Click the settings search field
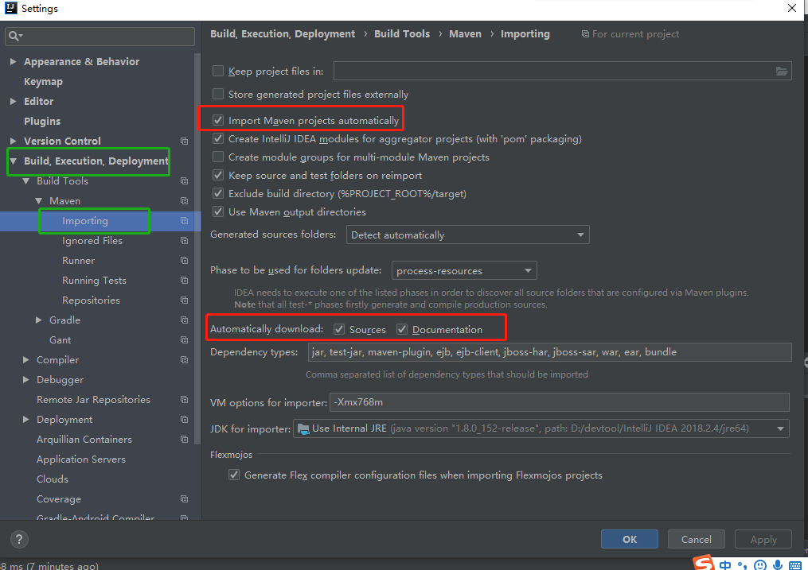Screen dimensions: 808x570 click(x=100, y=36)
